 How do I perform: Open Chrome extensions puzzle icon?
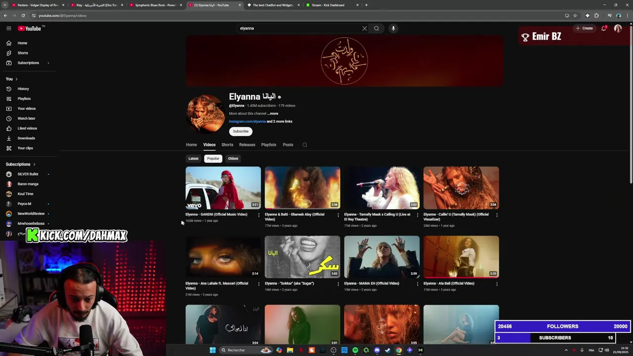[x=596, y=15]
